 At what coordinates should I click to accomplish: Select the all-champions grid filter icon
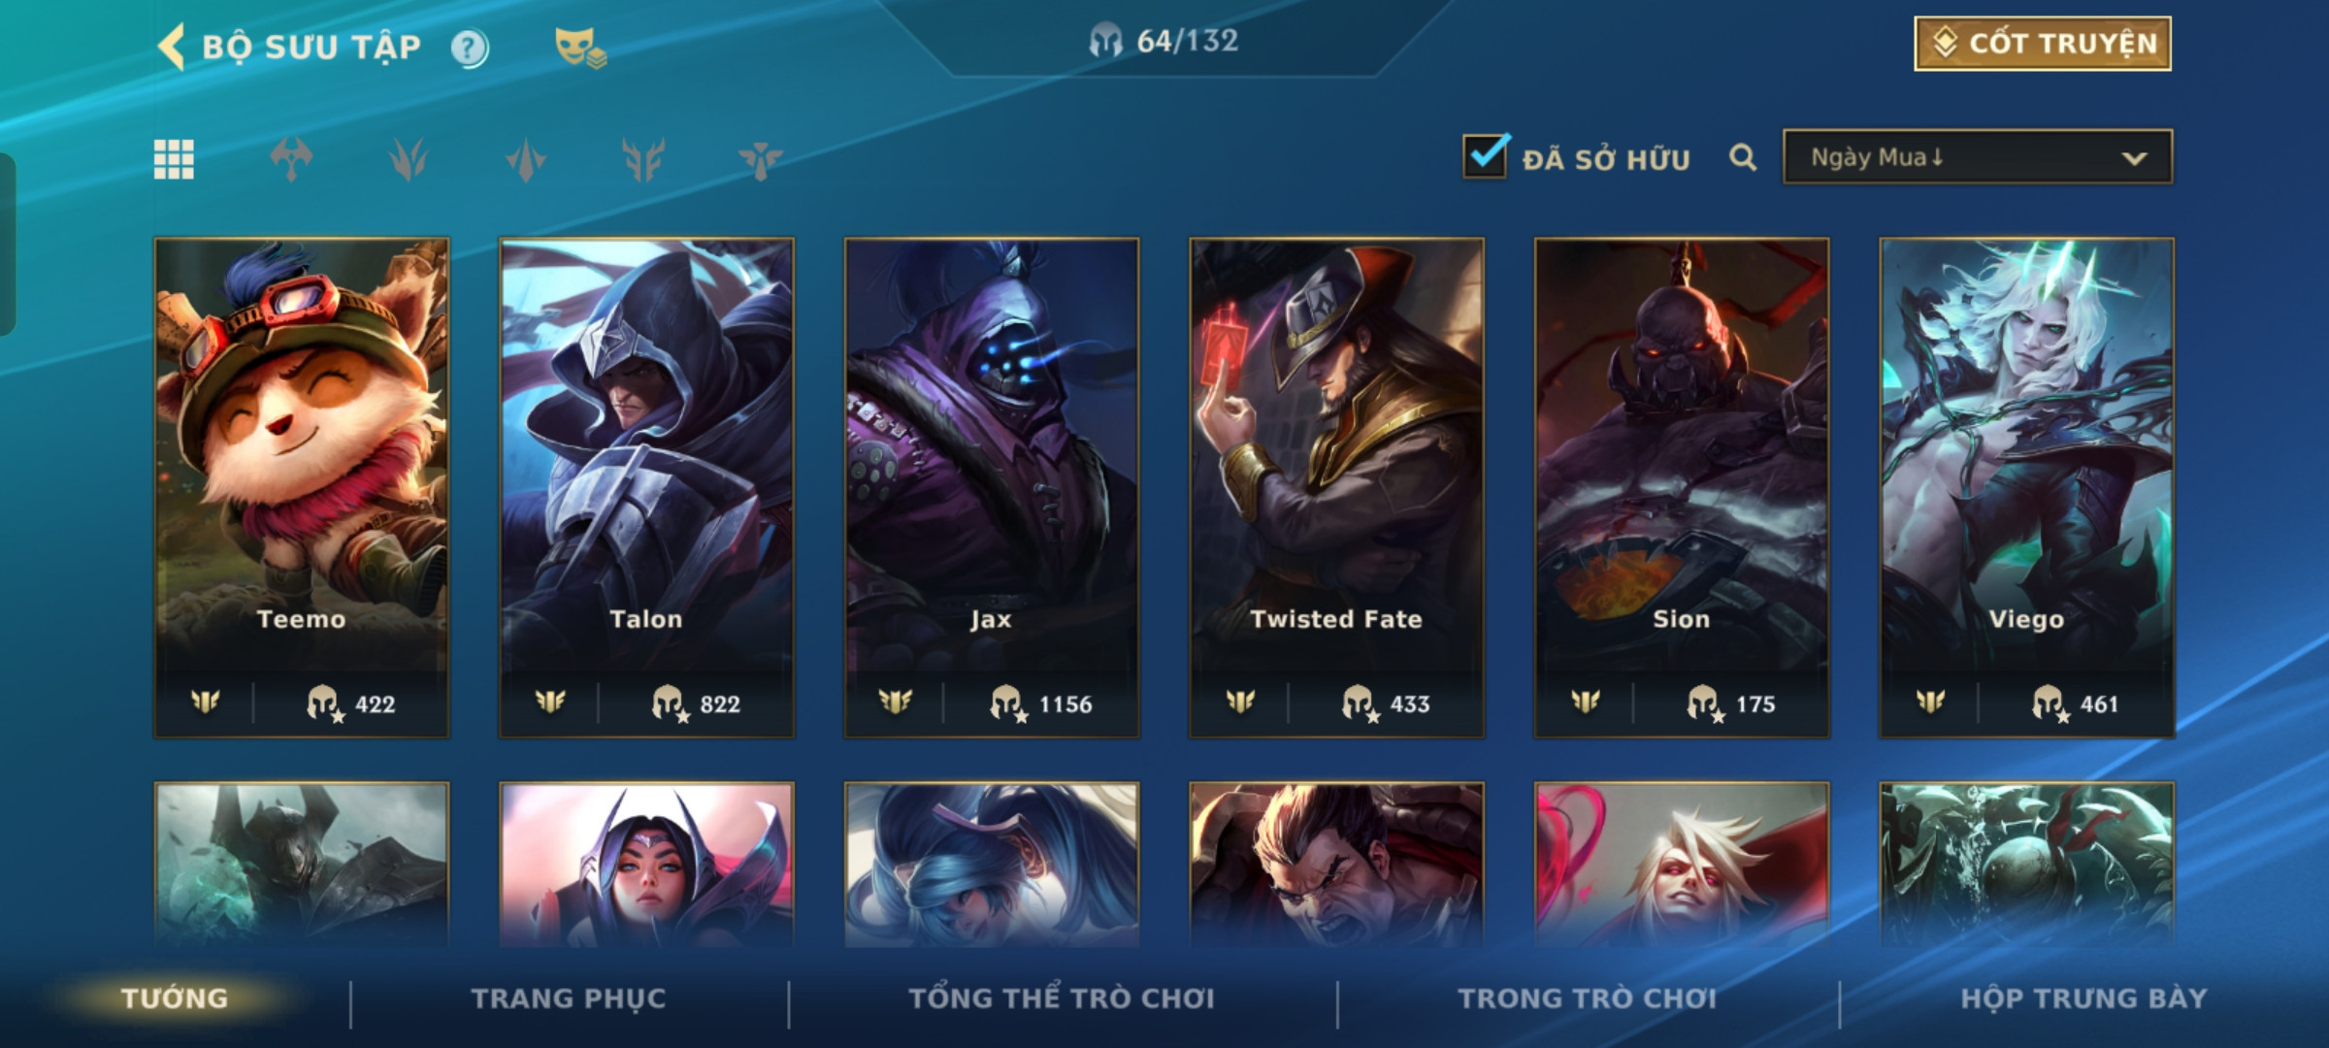174,159
